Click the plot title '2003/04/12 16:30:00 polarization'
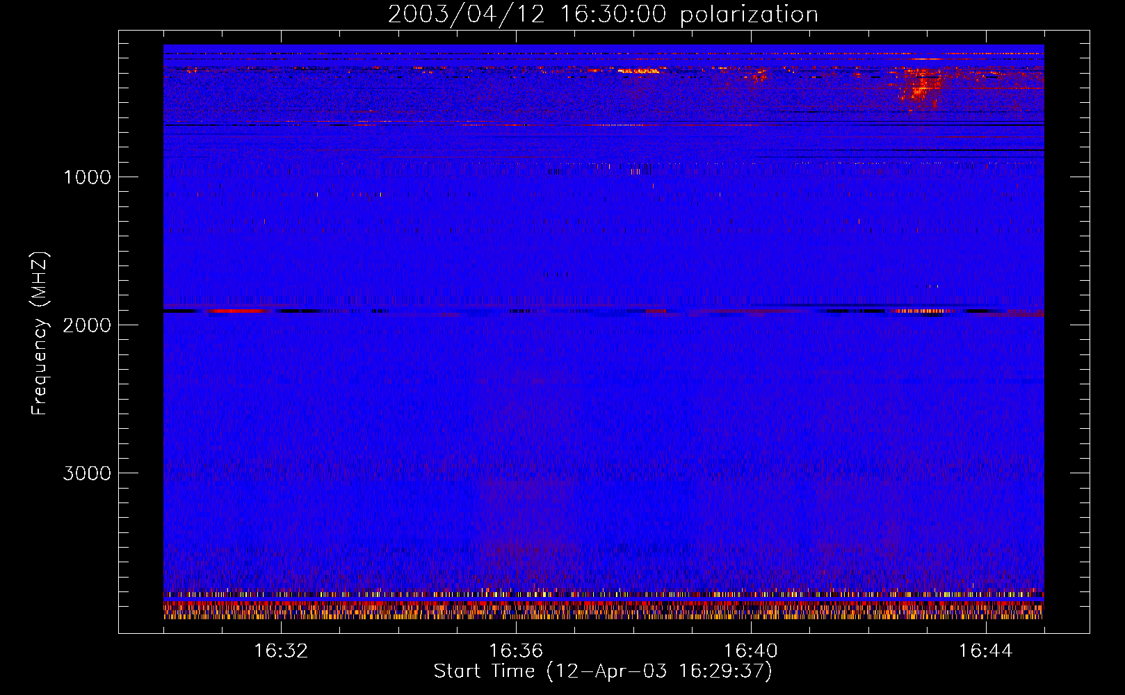This screenshot has height=695, width=1125. (x=603, y=14)
